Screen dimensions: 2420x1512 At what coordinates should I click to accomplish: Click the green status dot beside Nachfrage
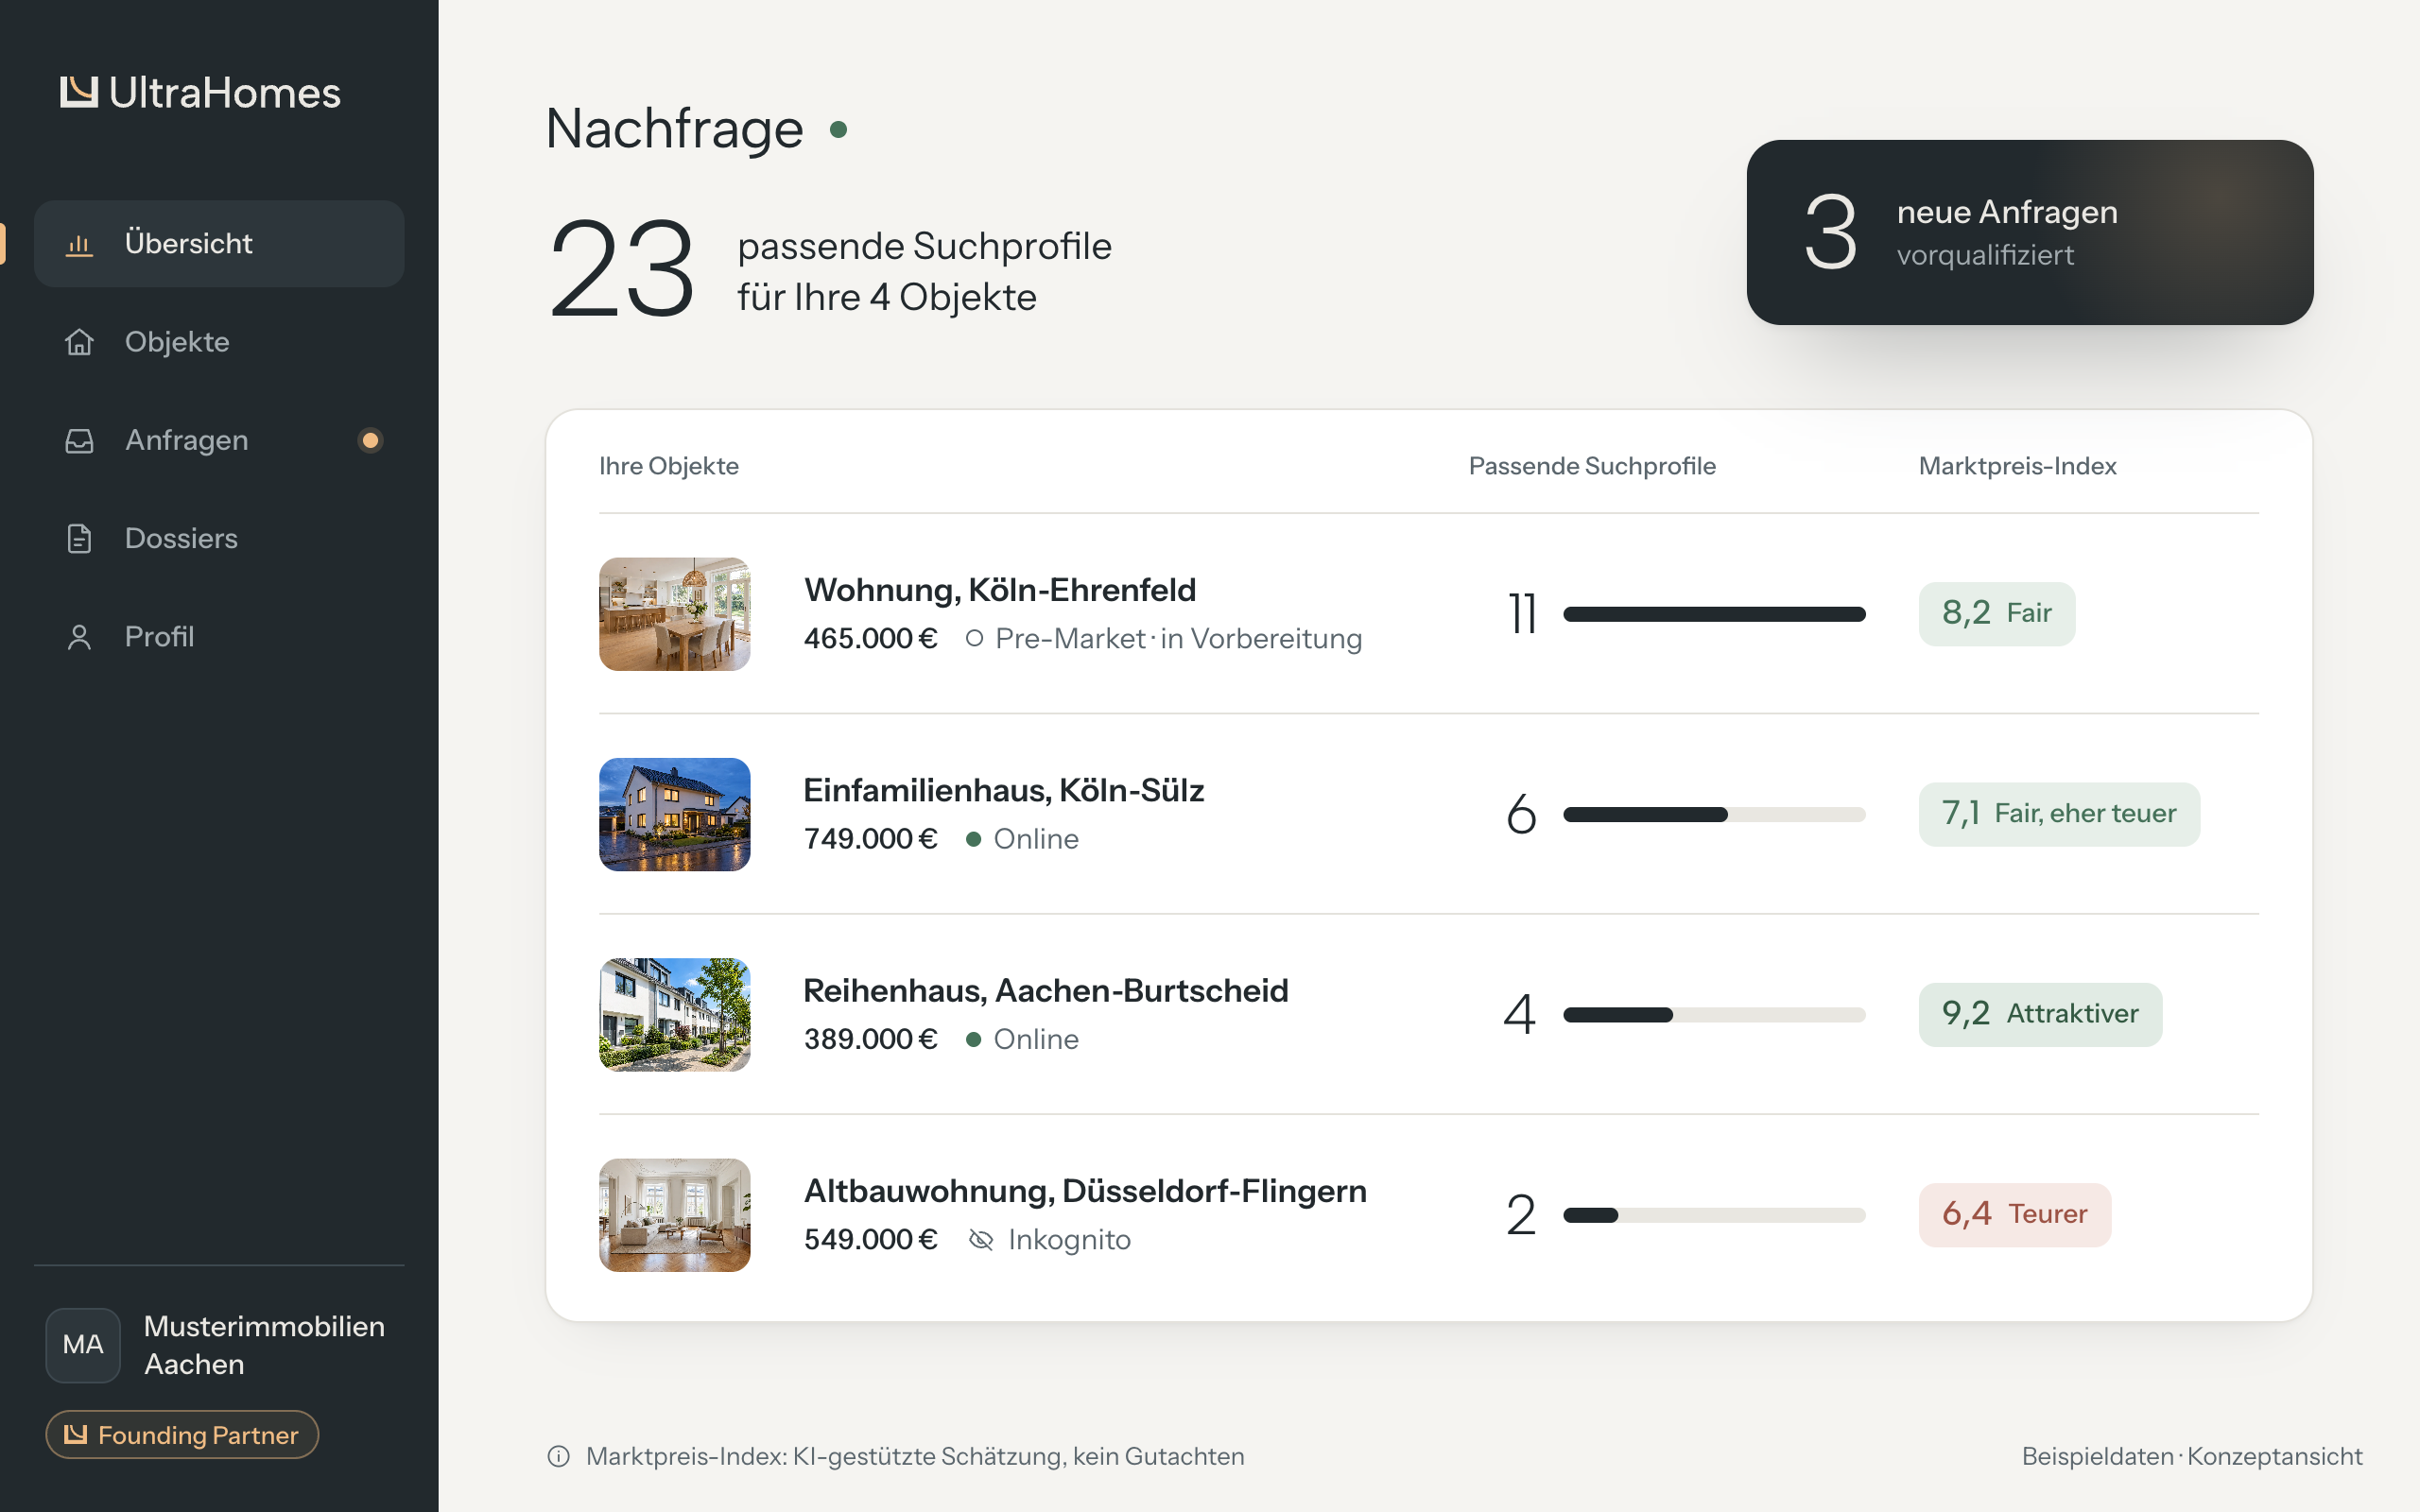pos(839,129)
